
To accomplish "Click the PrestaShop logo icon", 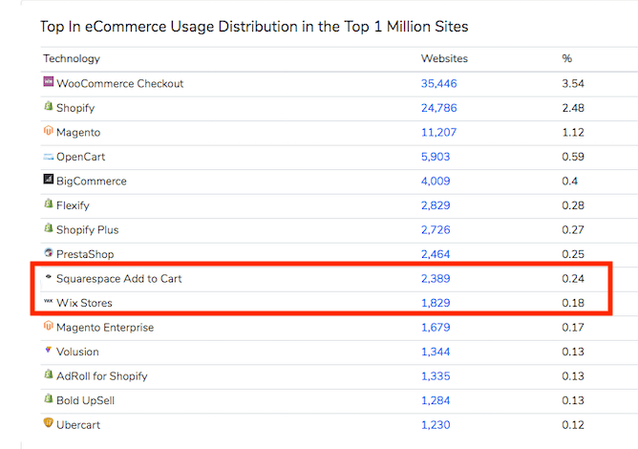I will [x=49, y=252].
